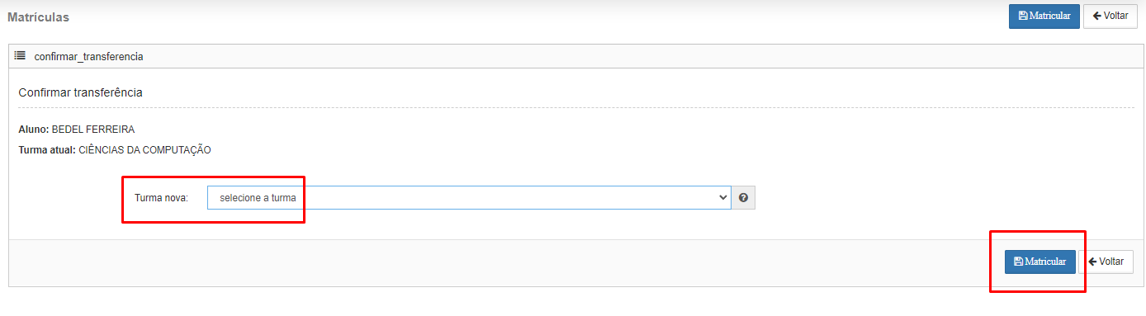This screenshot has height=316, width=1146.
Task: Open the 'selecione a turma' dropdown
Action: click(469, 198)
